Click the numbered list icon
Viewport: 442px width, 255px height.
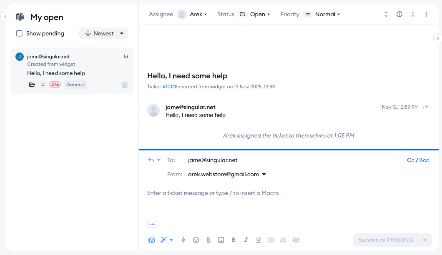284,240
